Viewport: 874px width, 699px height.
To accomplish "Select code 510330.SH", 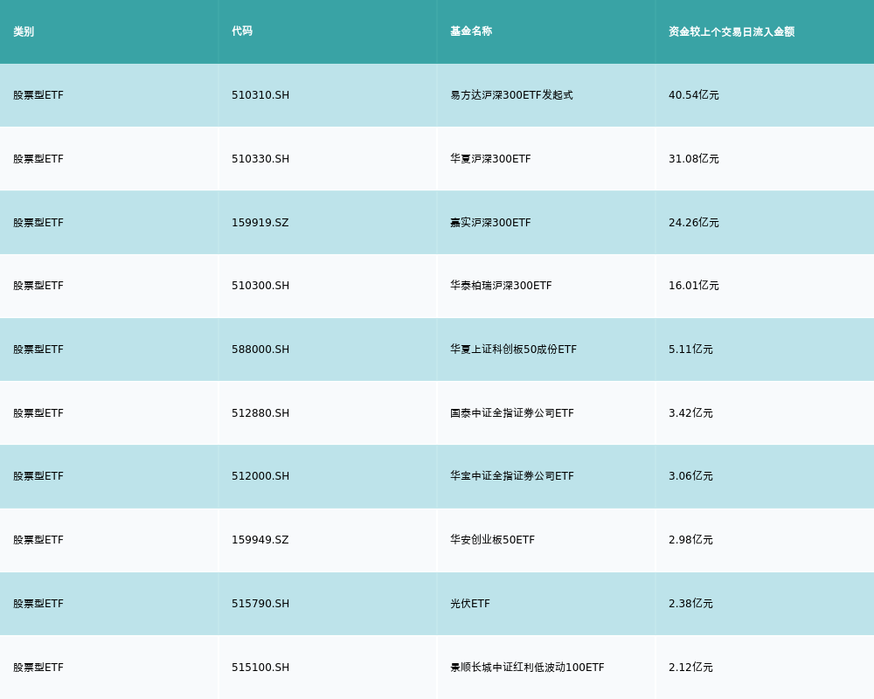I will 260,159.
